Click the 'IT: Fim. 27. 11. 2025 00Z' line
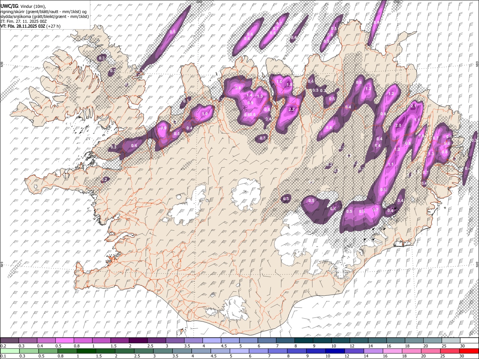The width and height of the screenshot is (479, 359). coord(24,21)
